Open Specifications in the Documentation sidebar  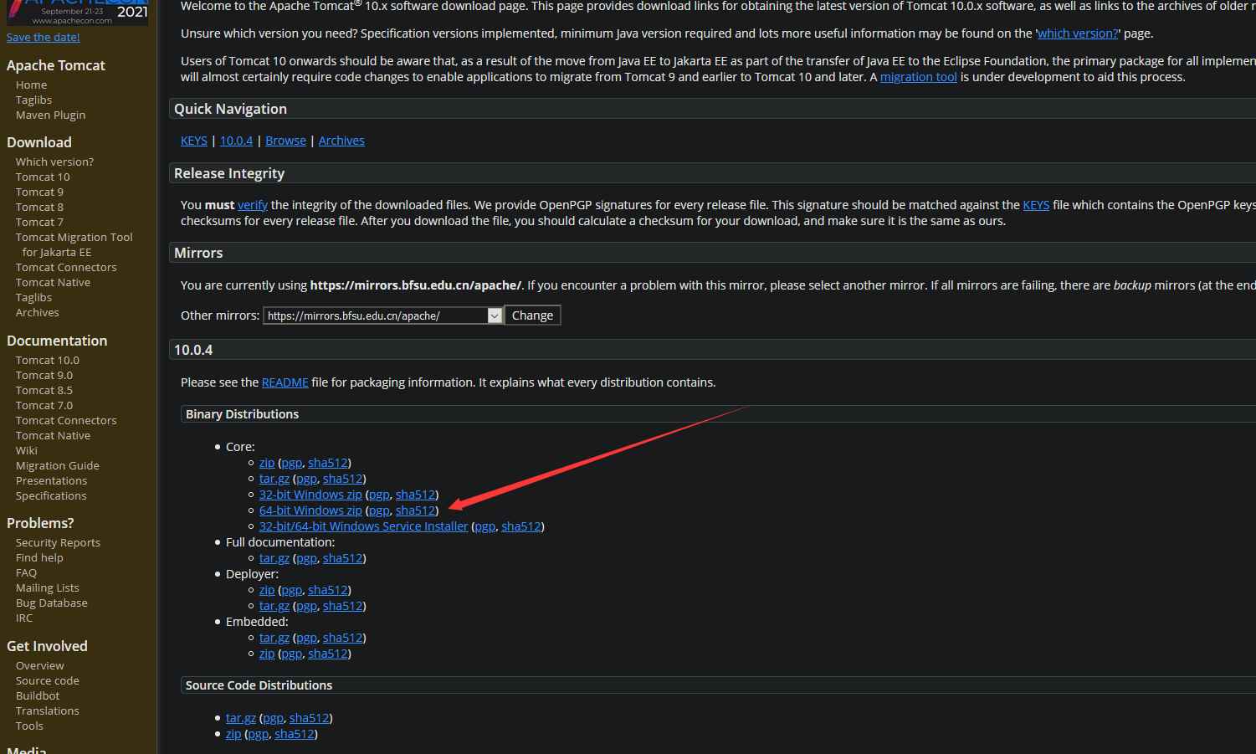[51, 496]
